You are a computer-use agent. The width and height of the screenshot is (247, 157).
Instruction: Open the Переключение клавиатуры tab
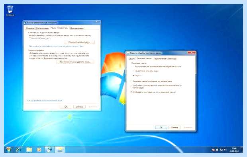[x=165, y=59]
